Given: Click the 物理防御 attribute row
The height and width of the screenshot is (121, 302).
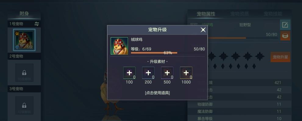Looking at the screenshot, I should 240,104.
